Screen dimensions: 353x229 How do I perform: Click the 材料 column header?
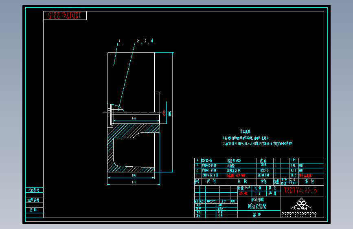pyautogui.click(x=263, y=181)
